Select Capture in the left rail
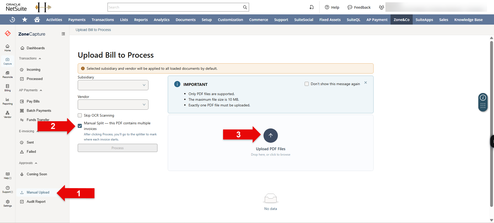 point(7,61)
